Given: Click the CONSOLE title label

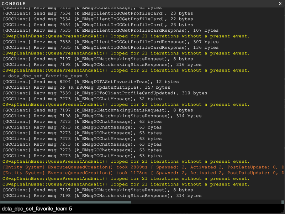Looking at the screenshot, I should (x=14, y=3).
